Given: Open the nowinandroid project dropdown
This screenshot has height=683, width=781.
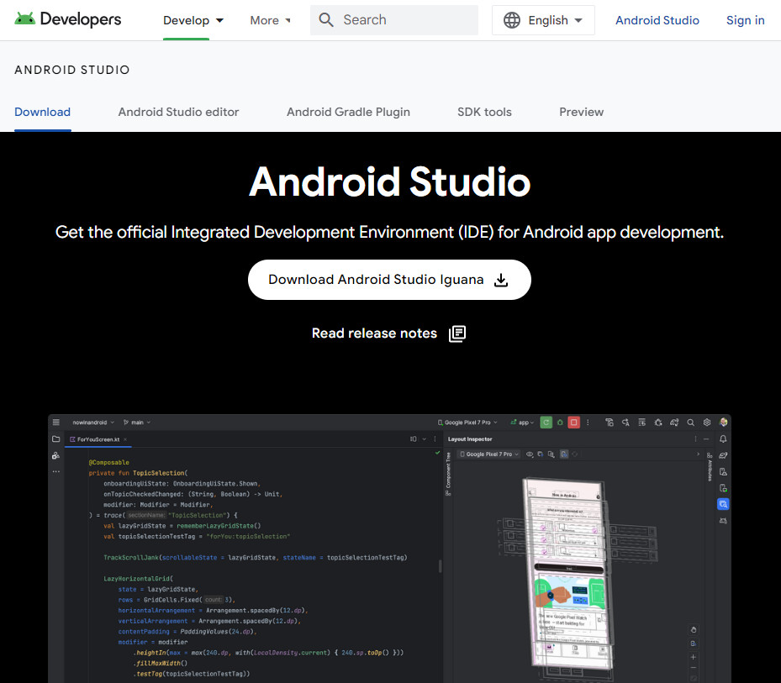Looking at the screenshot, I should tap(93, 422).
